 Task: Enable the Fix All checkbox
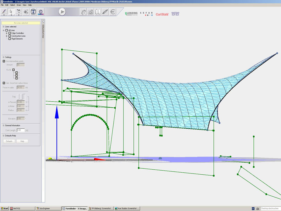pos(13,70)
